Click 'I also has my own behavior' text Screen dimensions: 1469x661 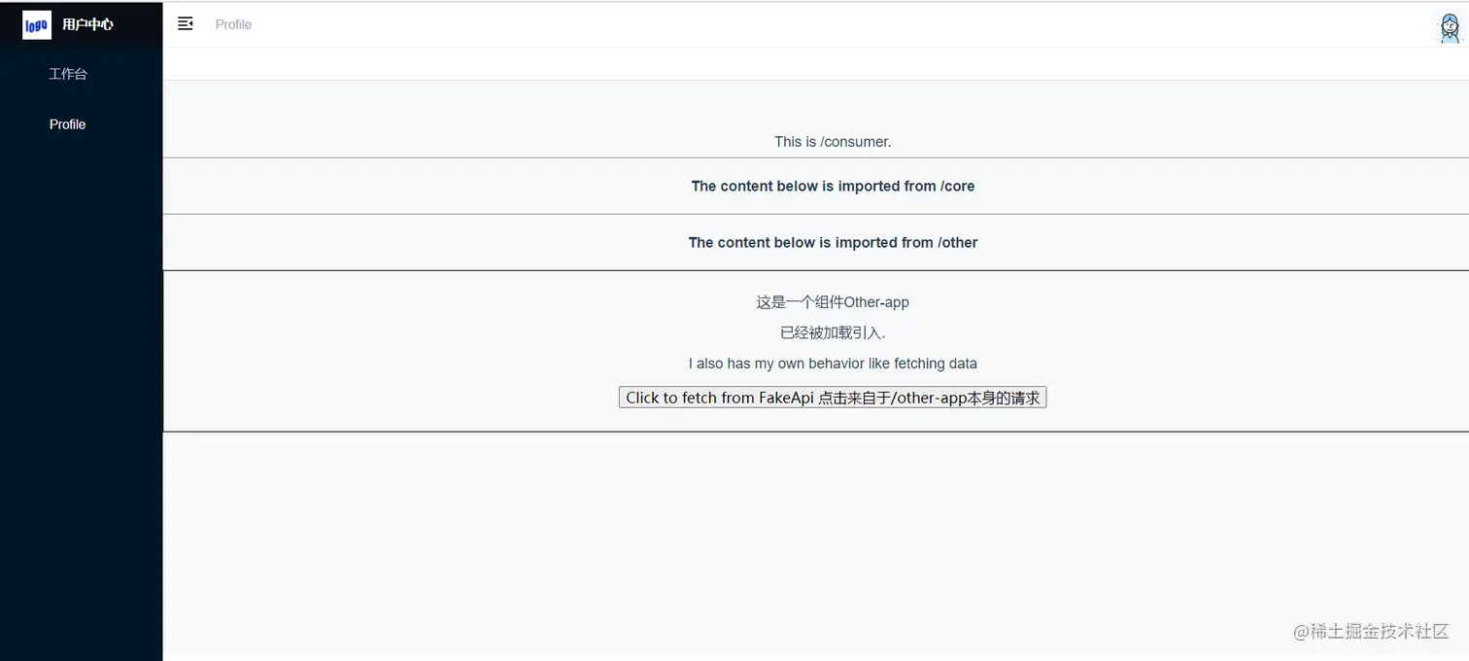pyautogui.click(x=833, y=364)
